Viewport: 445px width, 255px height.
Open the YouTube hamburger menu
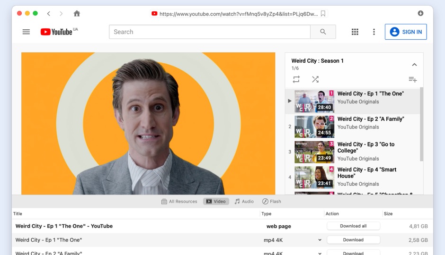coord(26,32)
